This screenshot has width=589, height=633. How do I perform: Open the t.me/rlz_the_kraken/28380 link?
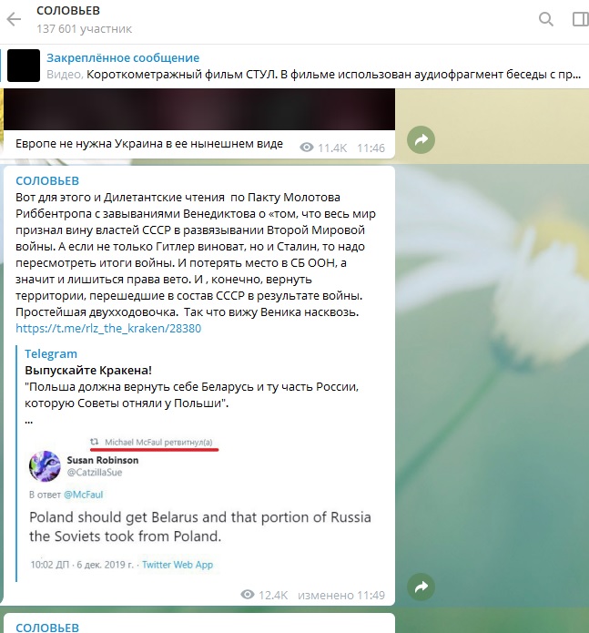(108, 328)
